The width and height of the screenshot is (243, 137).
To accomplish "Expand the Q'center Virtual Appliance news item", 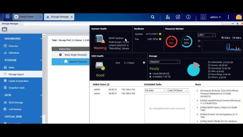I will tap(197, 114).
